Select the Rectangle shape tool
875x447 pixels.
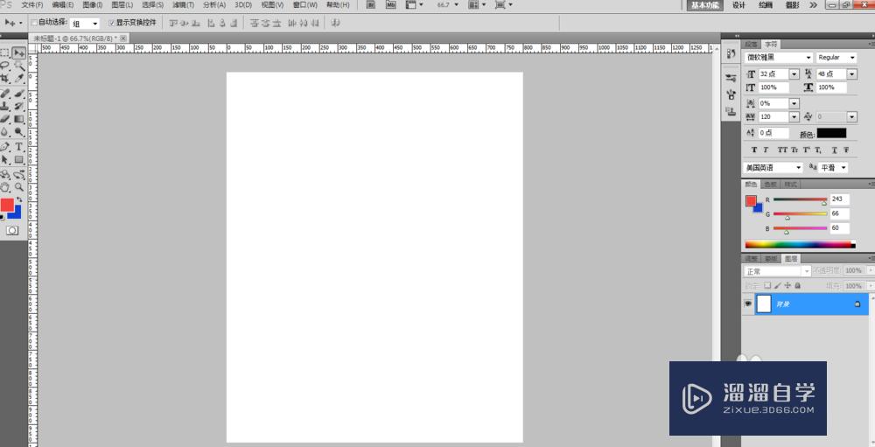point(19,159)
